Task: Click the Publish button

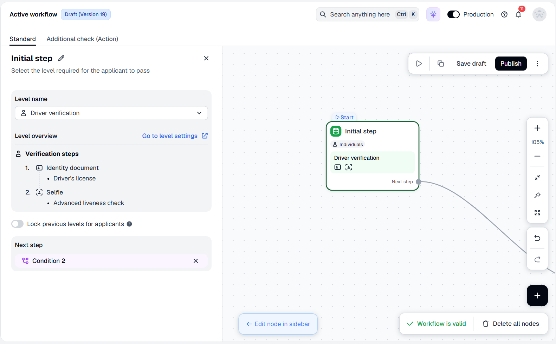Action: click(x=511, y=64)
